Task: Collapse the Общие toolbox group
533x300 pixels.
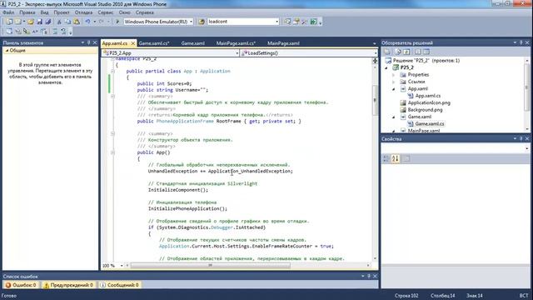Action: [7, 50]
